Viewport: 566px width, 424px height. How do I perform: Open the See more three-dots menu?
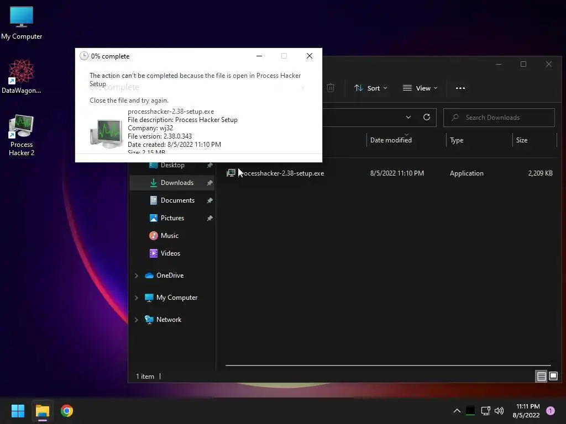460,88
